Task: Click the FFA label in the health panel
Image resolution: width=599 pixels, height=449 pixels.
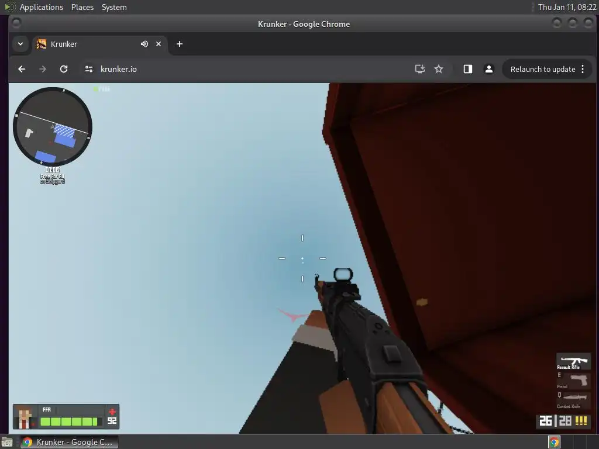Action: [x=47, y=410]
